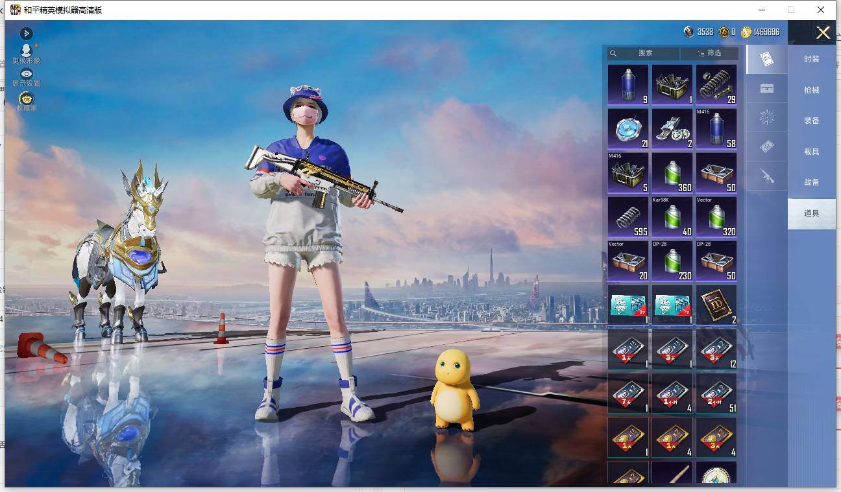Click the armored horse mount
Screen dimensions: 841x492
point(118,253)
